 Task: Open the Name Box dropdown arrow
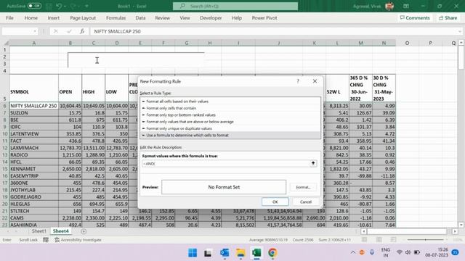(35, 31)
